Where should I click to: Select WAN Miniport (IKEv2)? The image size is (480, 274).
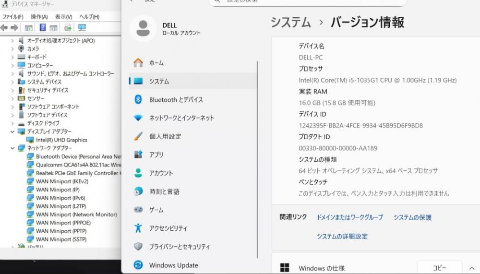(x=62, y=181)
